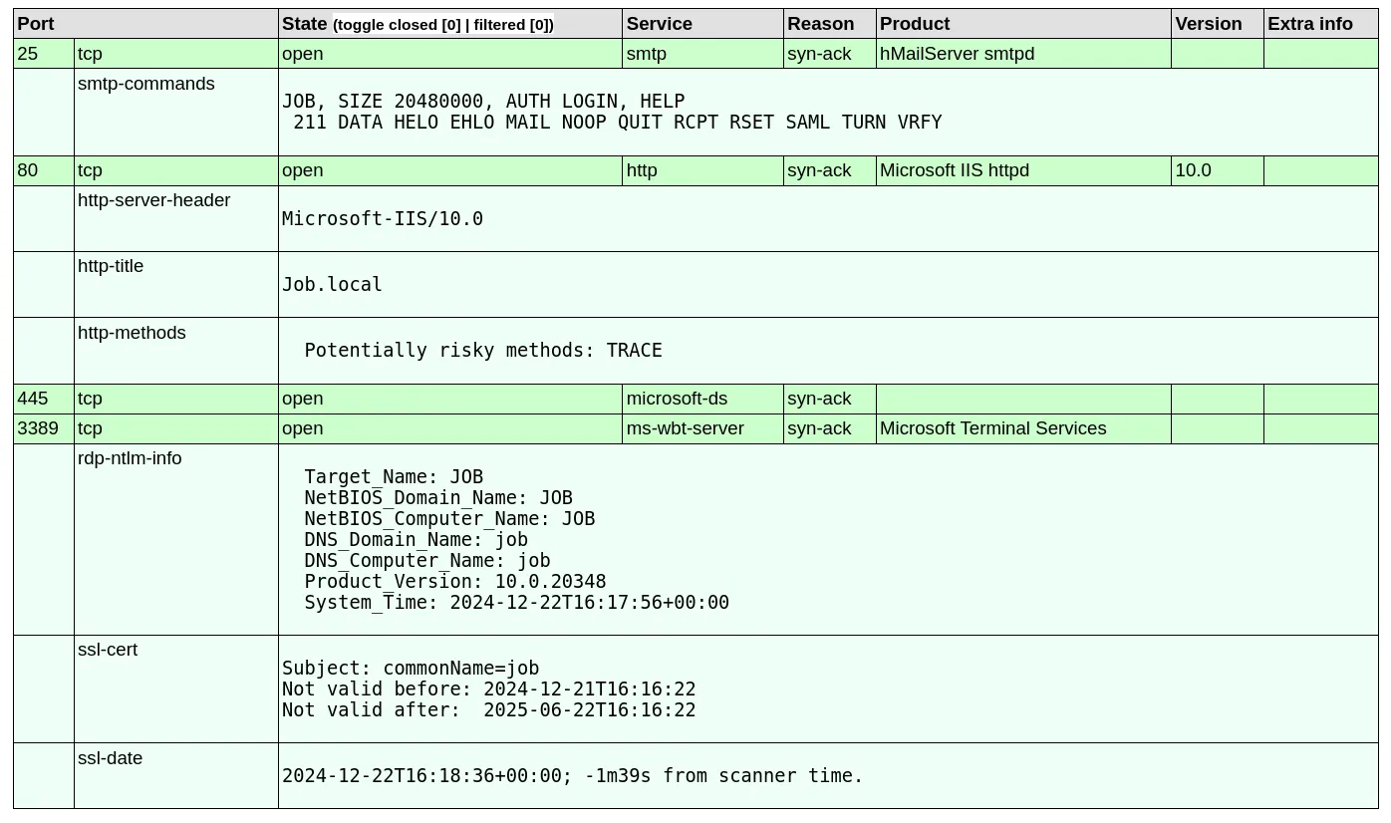The image size is (1391, 823).
Task: Select the System_Time line in rdp-ntlm-info
Action: (517, 603)
